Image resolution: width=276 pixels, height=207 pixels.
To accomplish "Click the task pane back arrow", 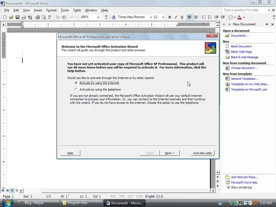I will click(x=224, y=24).
